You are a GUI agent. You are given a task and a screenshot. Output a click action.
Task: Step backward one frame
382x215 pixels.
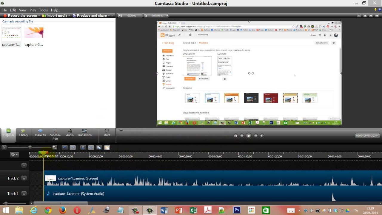click(x=242, y=136)
